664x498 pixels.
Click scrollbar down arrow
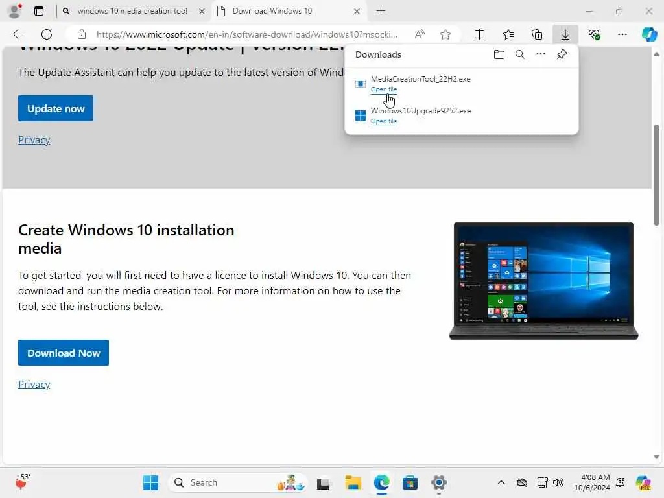point(656,456)
